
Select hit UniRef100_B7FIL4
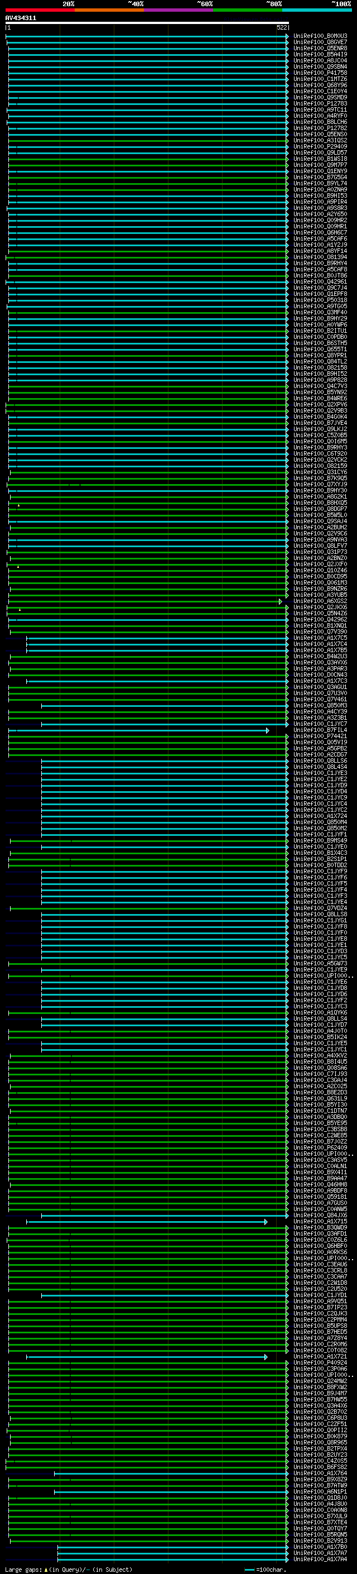click(320, 730)
